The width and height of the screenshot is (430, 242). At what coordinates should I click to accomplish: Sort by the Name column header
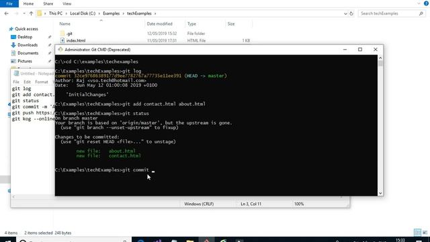(x=65, y=24)
